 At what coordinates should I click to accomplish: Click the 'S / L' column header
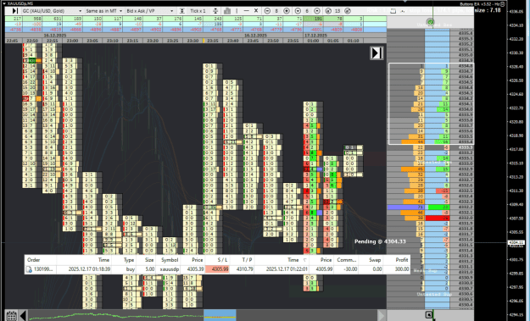pos(217,260)
